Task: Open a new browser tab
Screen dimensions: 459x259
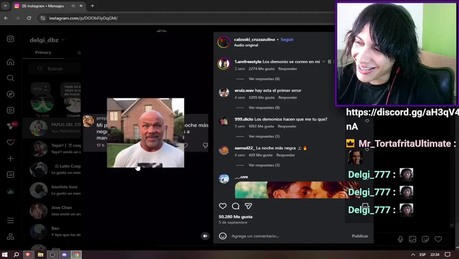Action: point(93,6)
